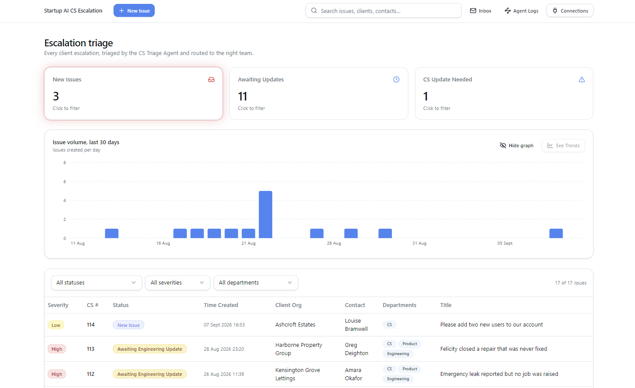
Task: Click Time Created column header
Action: 221,305
